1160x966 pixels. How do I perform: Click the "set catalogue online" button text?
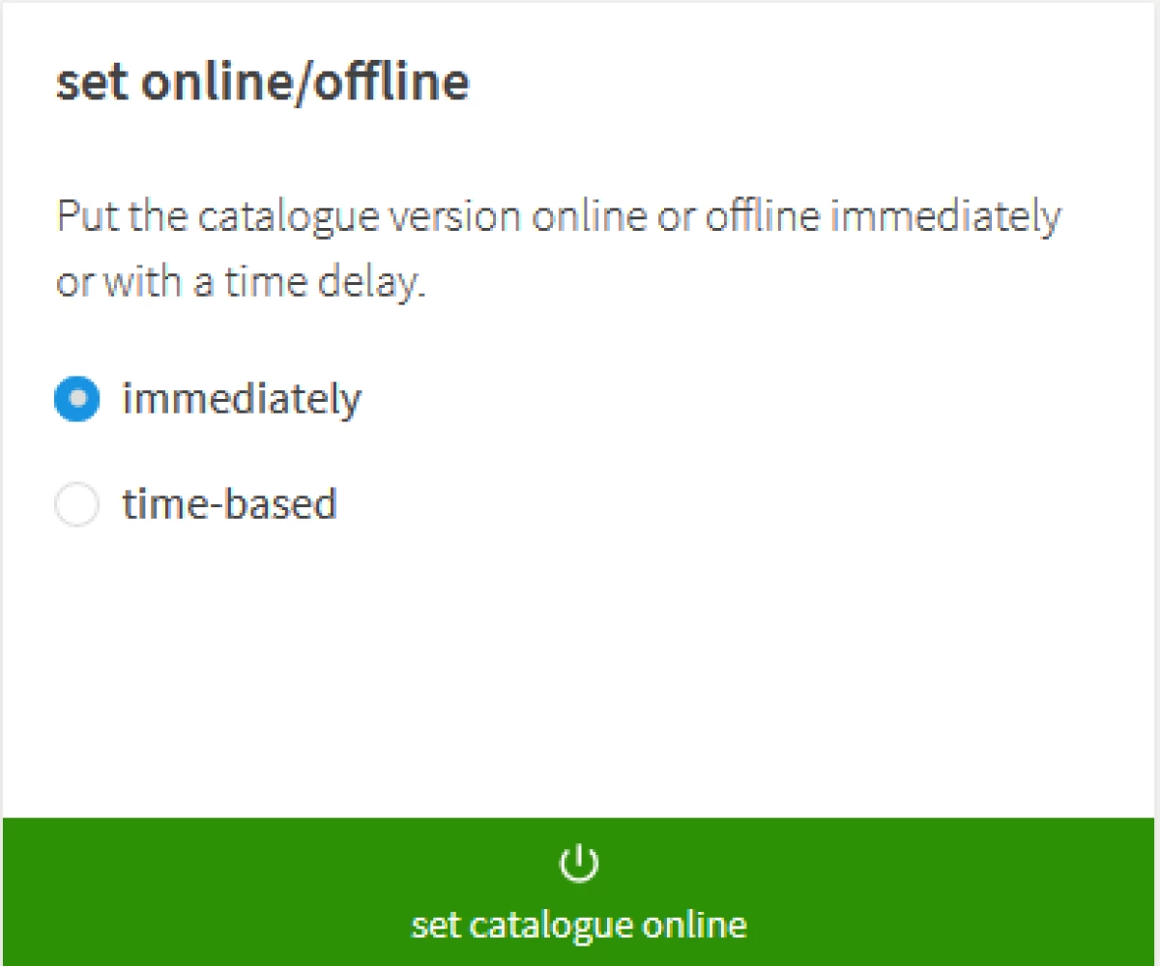pyautogui.click(x=579, y=924)
